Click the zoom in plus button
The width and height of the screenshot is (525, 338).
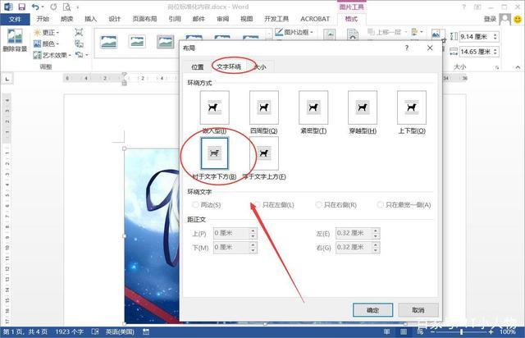tap(491, 331)
